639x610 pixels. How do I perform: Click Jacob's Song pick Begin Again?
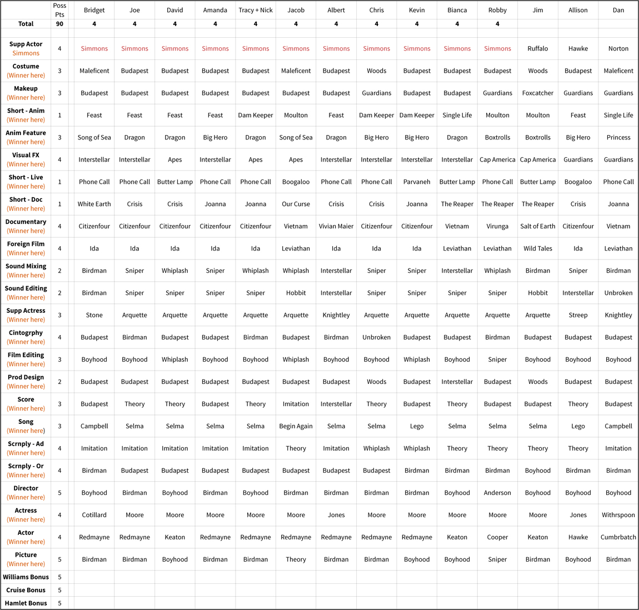[296, 426]
